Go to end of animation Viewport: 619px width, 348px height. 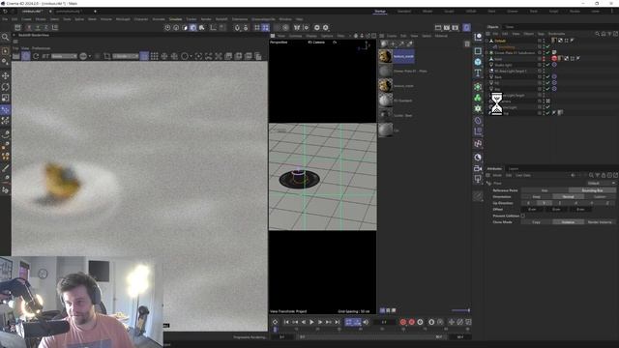tap(338, 322)
